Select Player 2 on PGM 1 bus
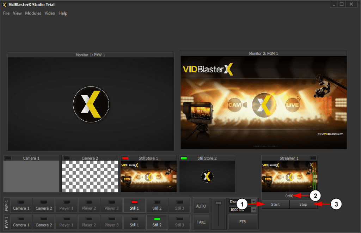 coord(89,205)
